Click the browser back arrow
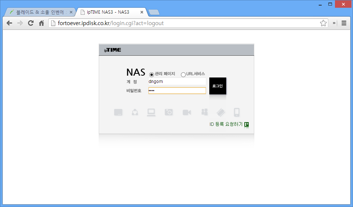Viewport: 353px width, 207px height. (9, 23)
